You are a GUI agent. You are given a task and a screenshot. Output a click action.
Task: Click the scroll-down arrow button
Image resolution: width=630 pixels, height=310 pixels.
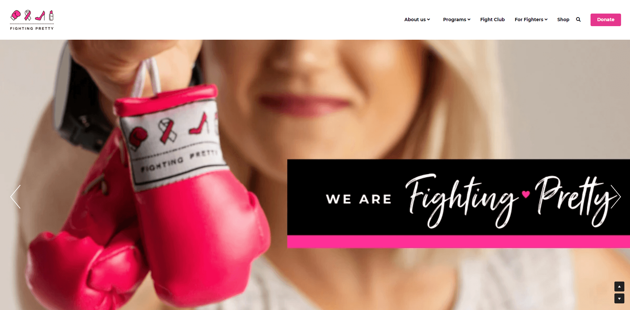(619, 298)
